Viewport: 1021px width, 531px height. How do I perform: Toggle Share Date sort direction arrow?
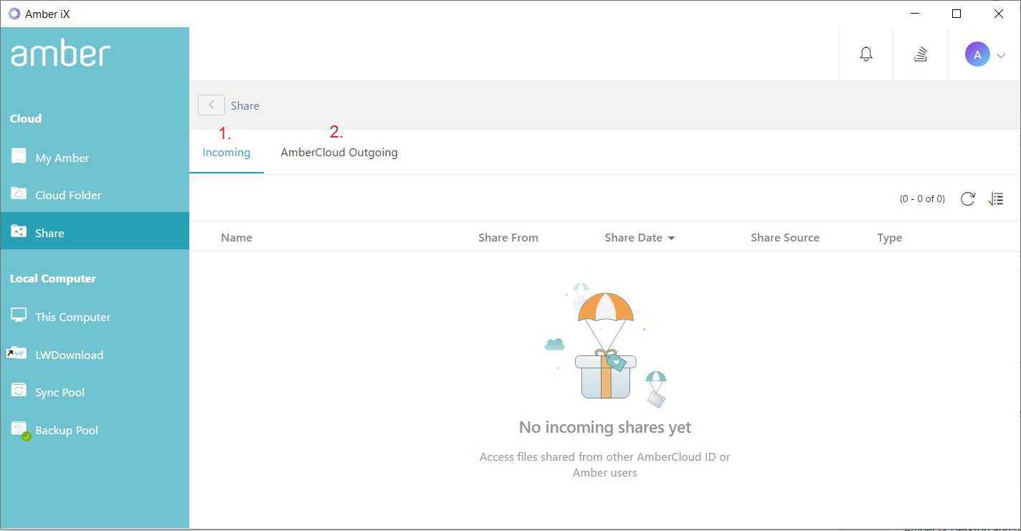[x=671, y=238]
